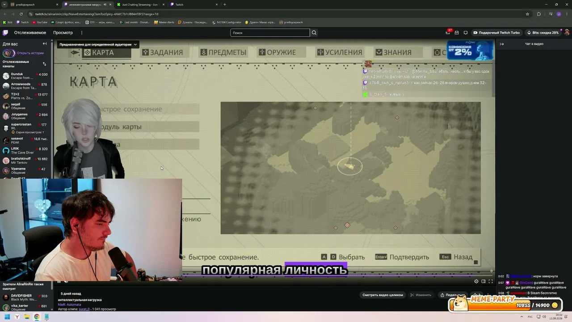Open Dunduk channel in sidebar
Screen dimensions: 572x322
pyautogui.click(x=25, y=76)
